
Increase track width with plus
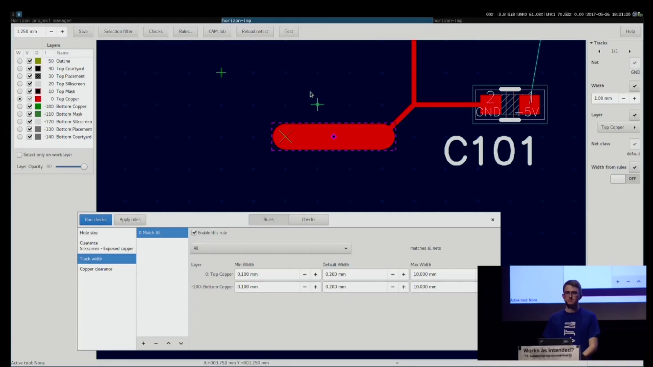(634, 99)
